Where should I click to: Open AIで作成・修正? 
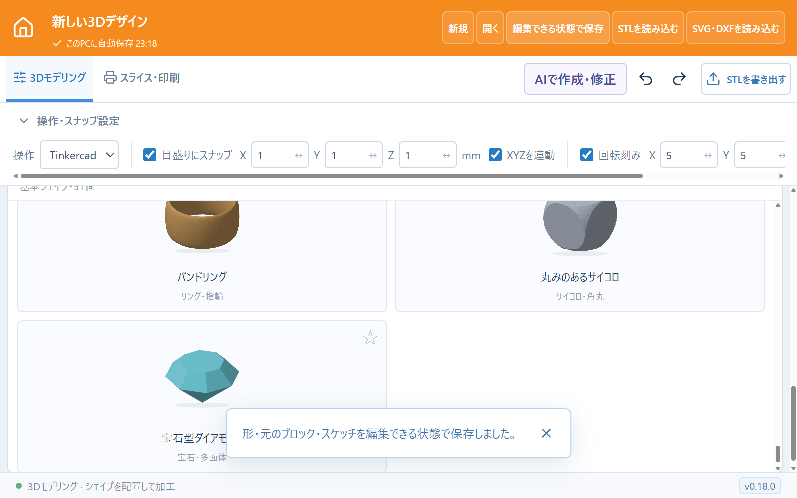click(x=575, y=79)
